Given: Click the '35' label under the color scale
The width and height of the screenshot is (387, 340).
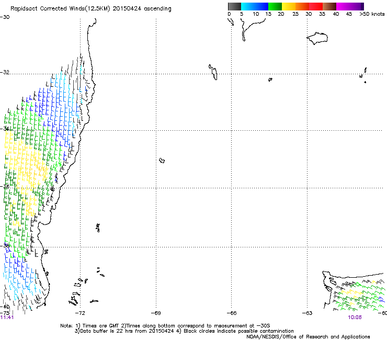Looking at the screenshot, I should (322, 14).
